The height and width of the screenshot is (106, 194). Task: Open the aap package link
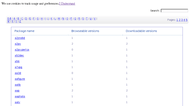point(17,90)
